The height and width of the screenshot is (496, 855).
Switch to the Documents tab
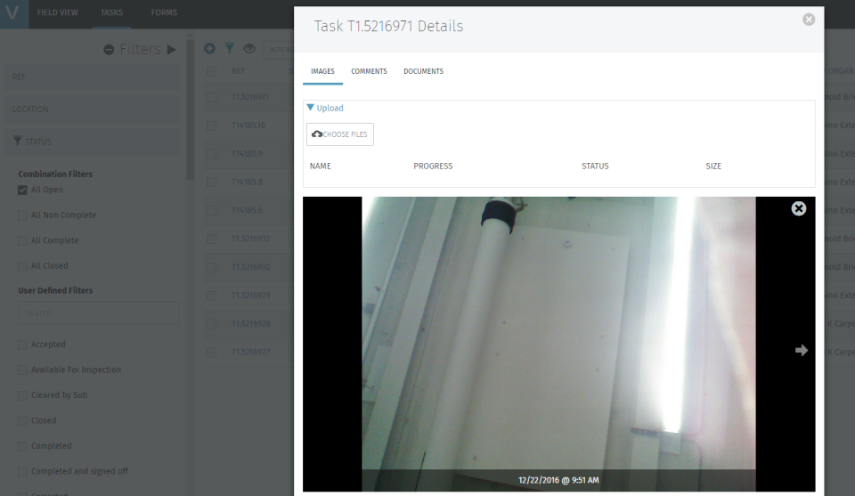tap(423, 71)
